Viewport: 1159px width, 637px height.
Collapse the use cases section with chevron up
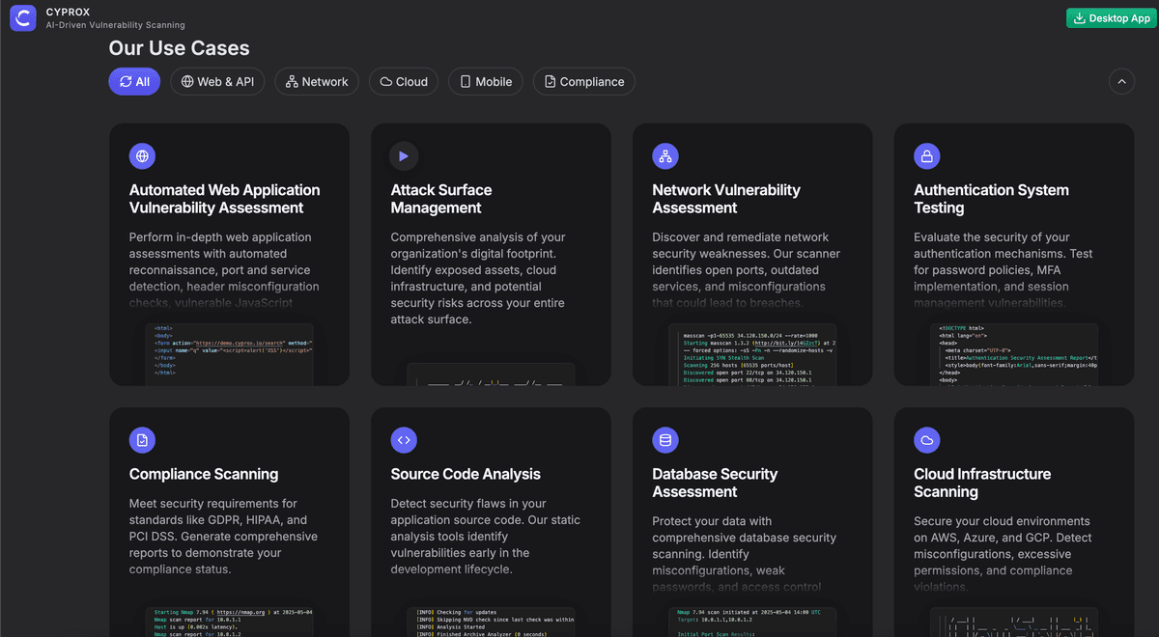1121,82
